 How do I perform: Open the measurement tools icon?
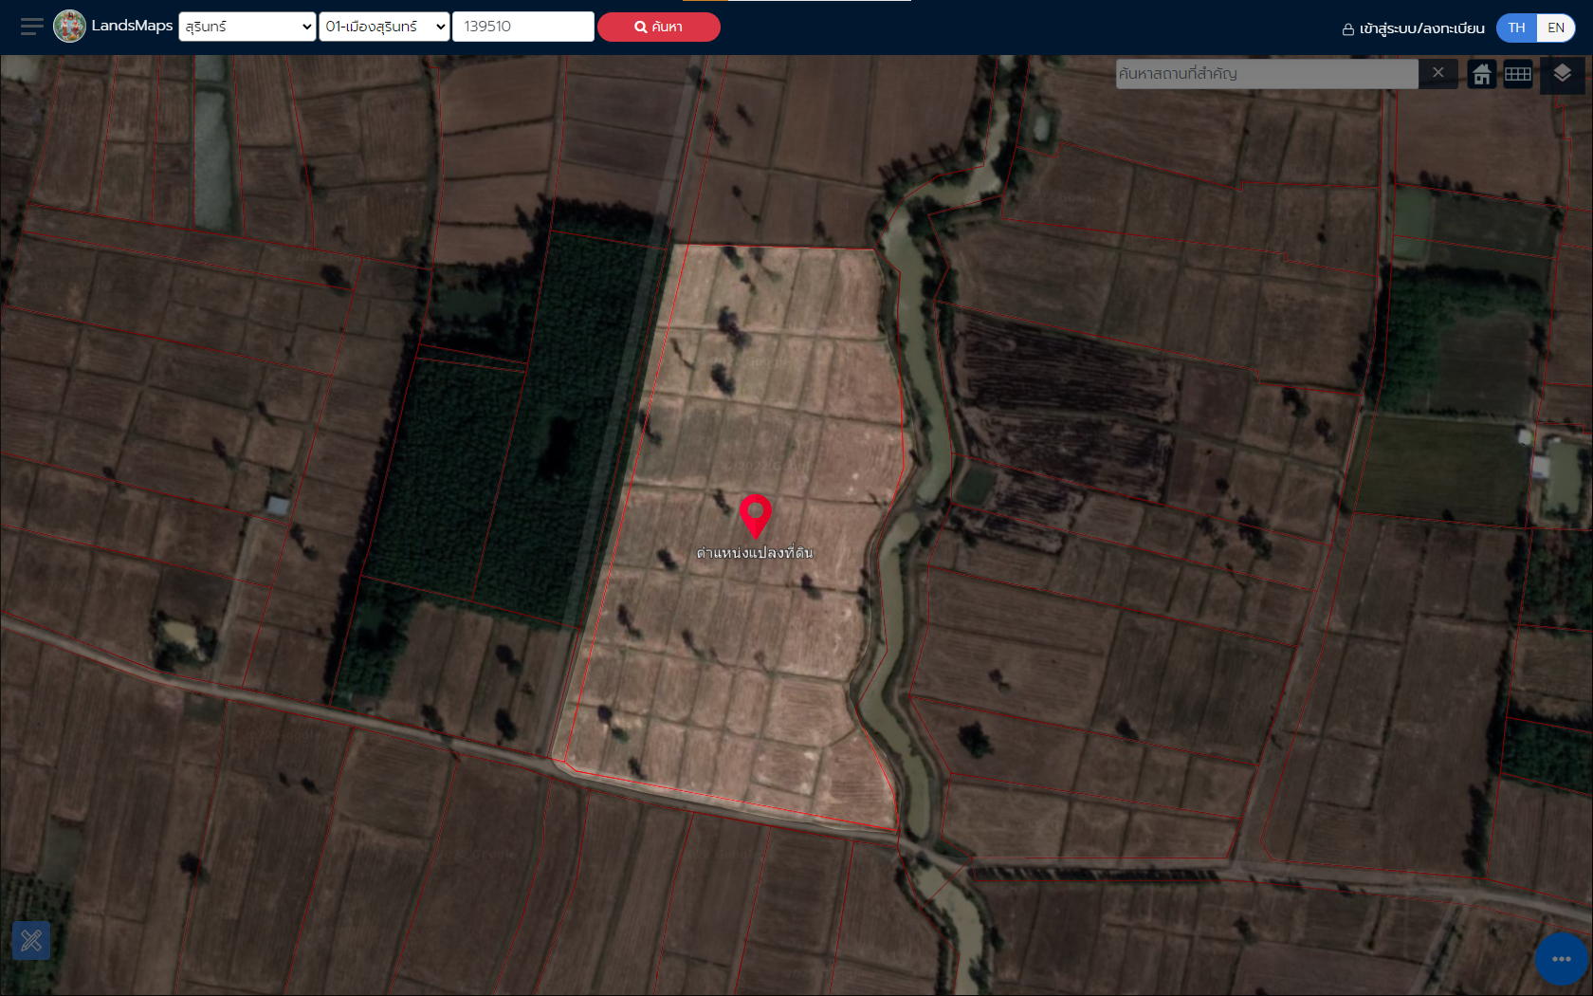point(31,940)
